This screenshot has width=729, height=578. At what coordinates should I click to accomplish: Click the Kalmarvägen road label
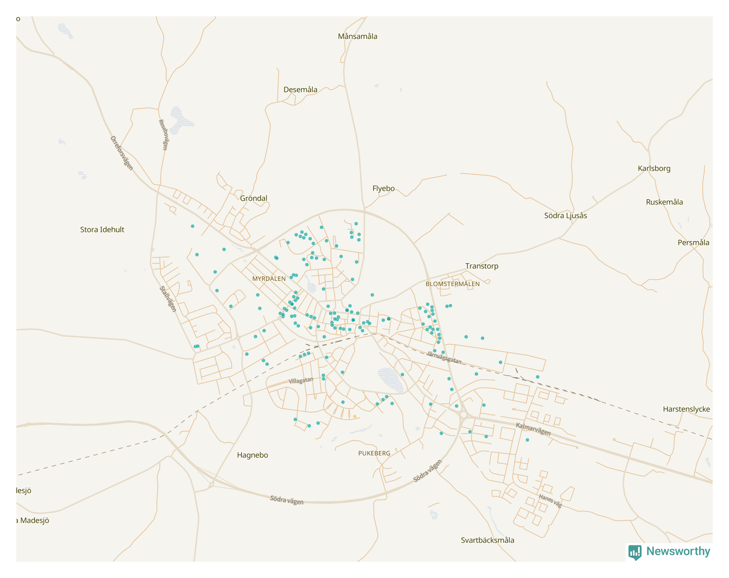533,429
